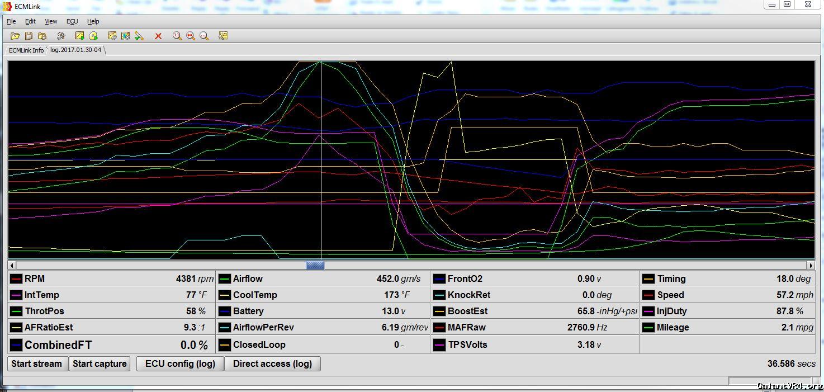824x392 pixels.
Task: Click the disc capture play icon
Action: [x=93, y=36]
